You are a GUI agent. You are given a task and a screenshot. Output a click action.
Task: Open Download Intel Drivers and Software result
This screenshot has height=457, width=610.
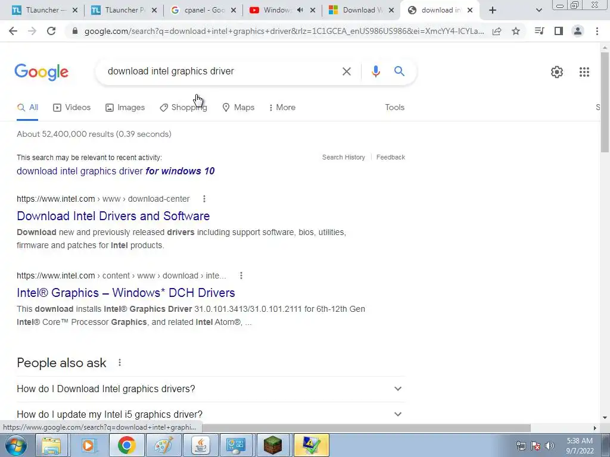coord(113,216)
